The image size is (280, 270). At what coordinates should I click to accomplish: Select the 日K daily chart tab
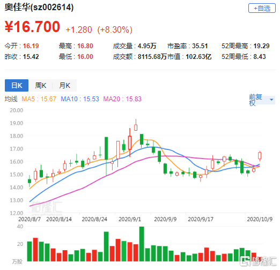pyautogui.click(x=17, y=85)
